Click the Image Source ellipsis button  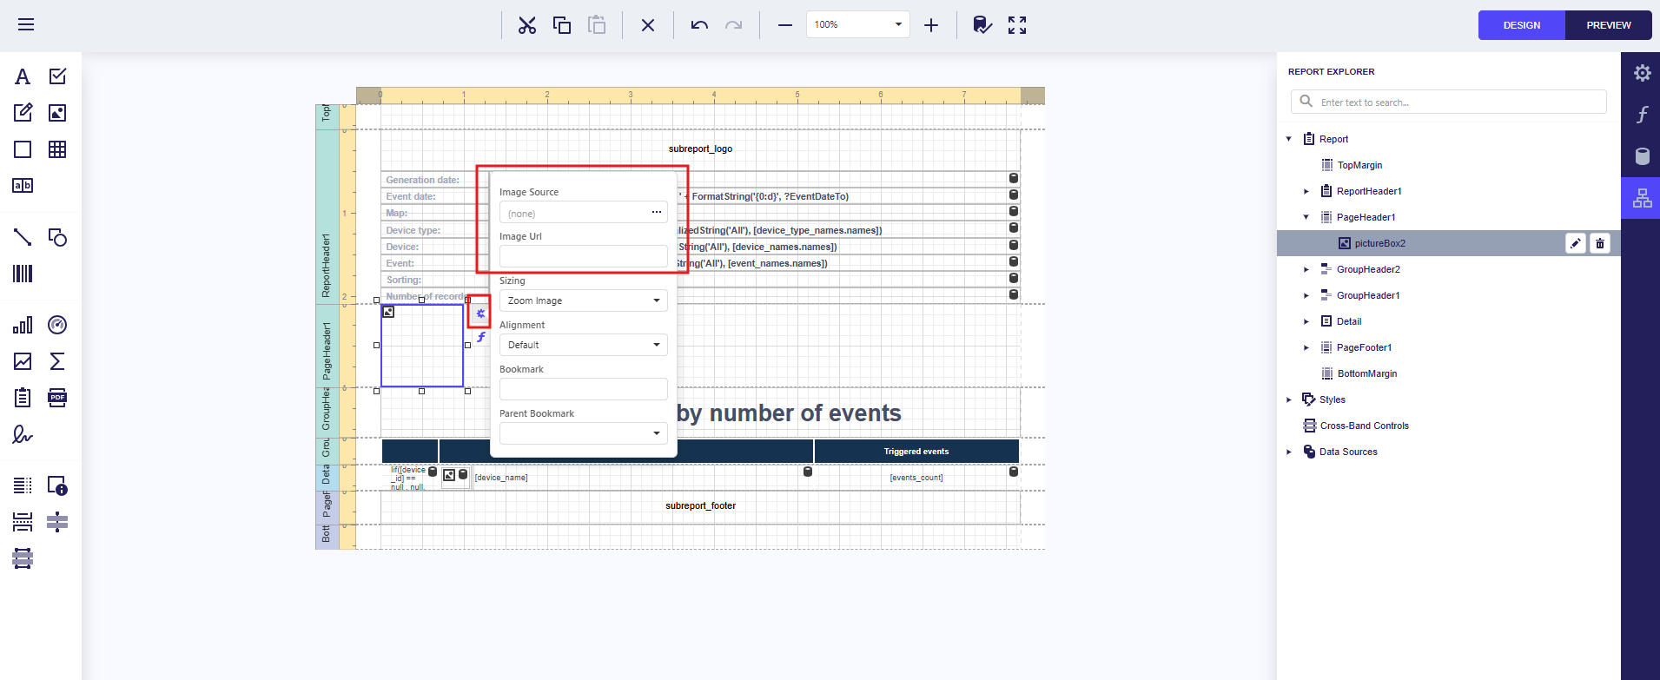click(x=657, y=213)
